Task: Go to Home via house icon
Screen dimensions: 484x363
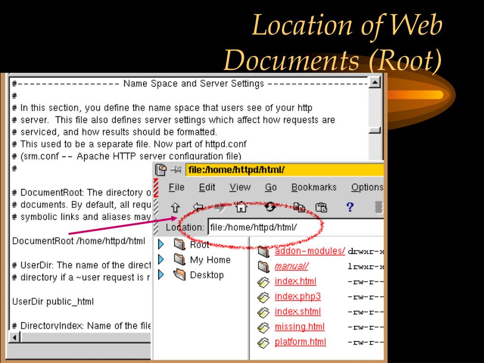Action: pyautogui.click(x=241, y=206)
